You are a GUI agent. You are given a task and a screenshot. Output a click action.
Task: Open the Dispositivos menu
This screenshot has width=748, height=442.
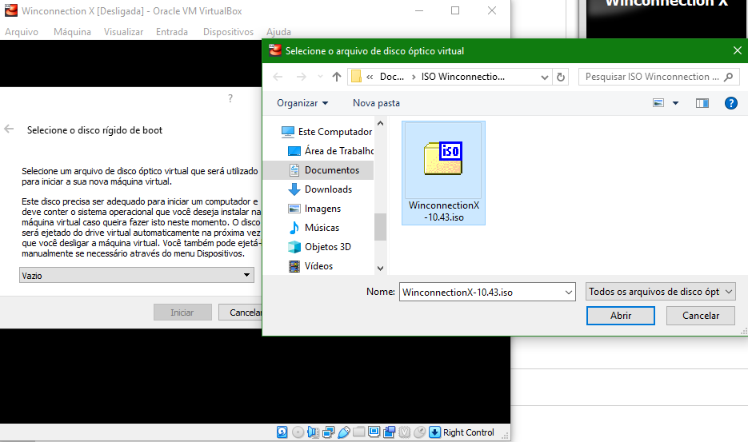coord(228,32)
